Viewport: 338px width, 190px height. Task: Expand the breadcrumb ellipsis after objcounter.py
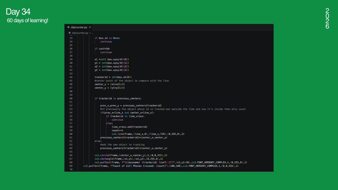pos(92,33)
